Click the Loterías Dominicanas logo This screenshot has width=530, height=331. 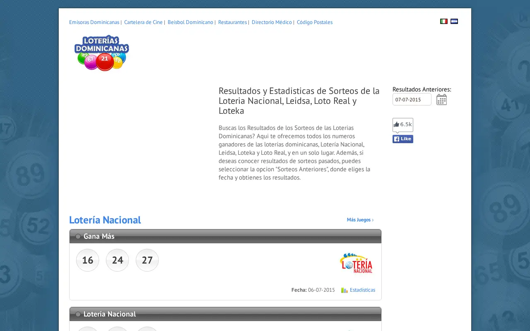[102, 53]
